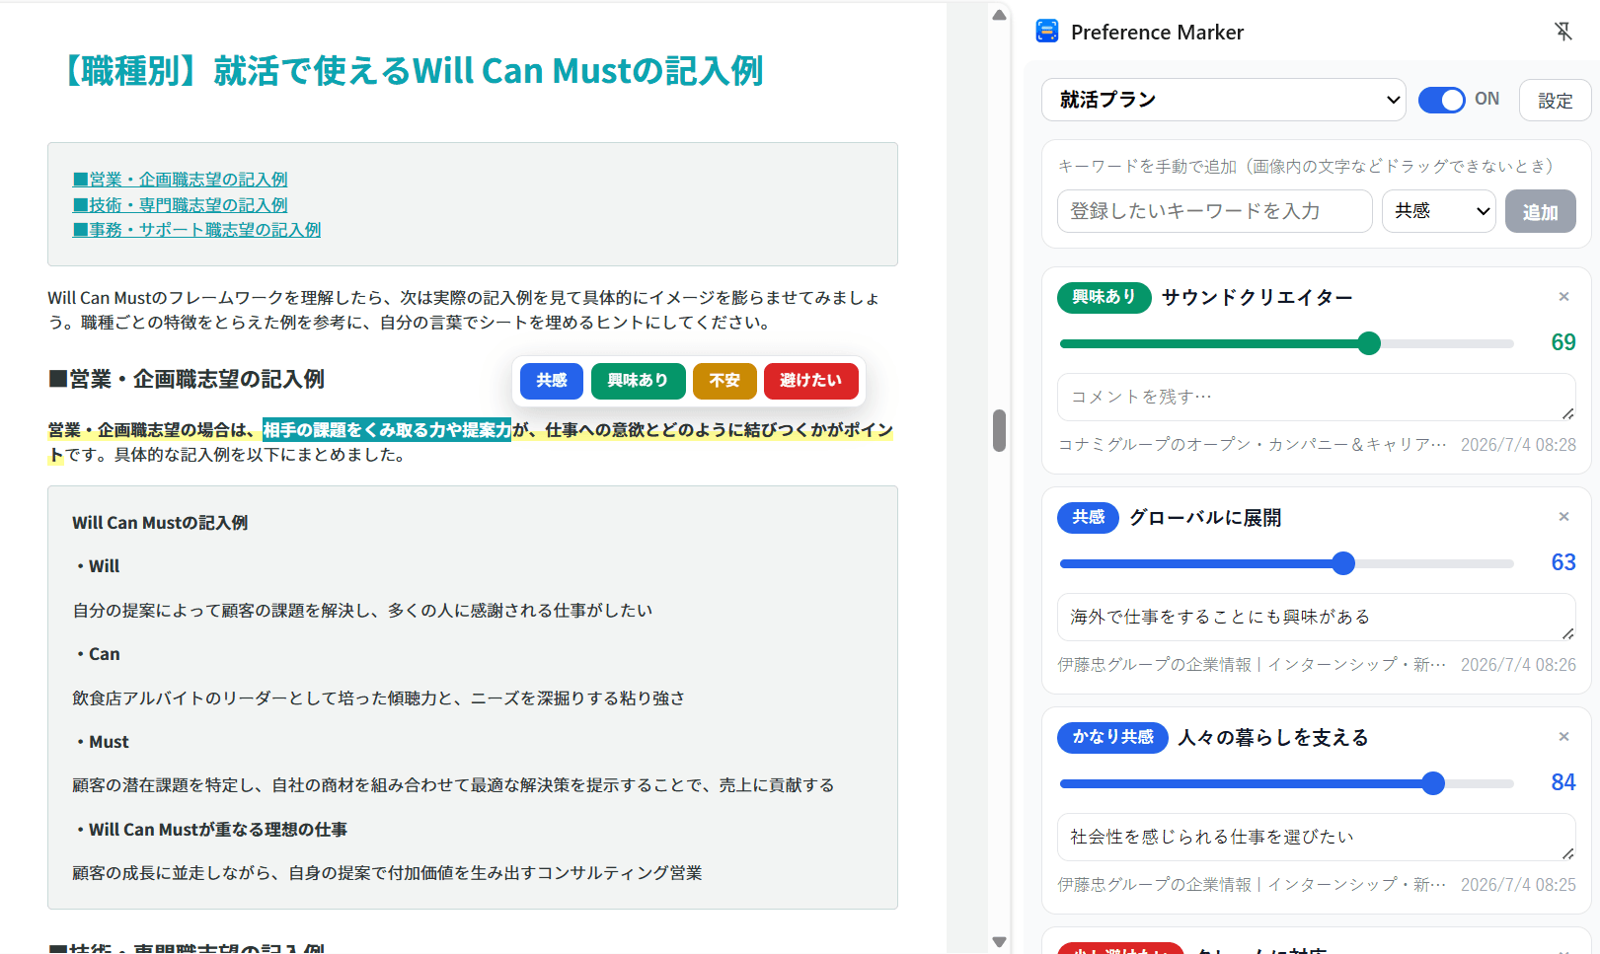
Task: Toggle the ON switch off
Action: pos(1441,100)
